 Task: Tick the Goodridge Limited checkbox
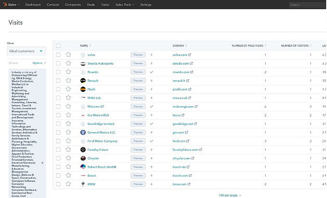[x=58, y=124]
